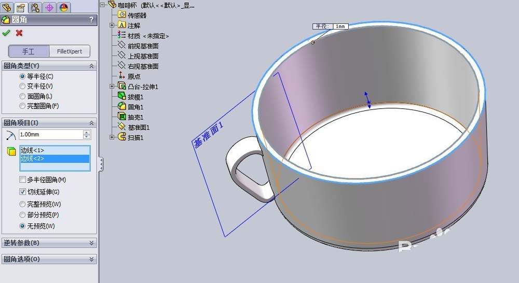Click the 拔模1 draft feature icon
This screenshot has width=519, height=283.
click(122, 96)
